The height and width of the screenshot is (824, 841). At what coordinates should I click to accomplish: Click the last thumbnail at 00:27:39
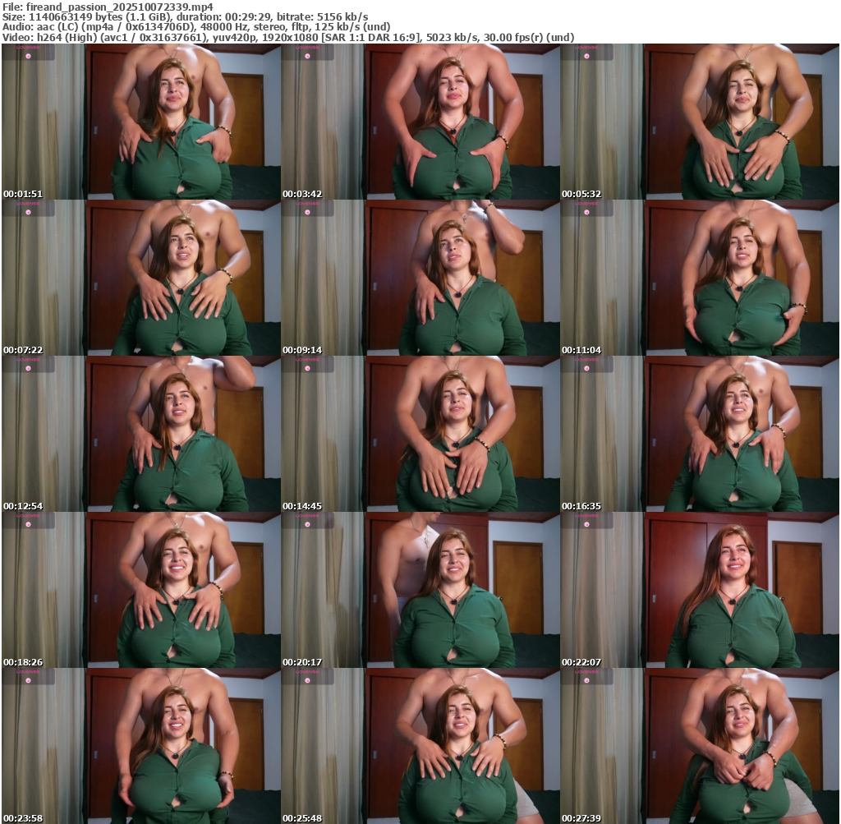tap(700, 746)
